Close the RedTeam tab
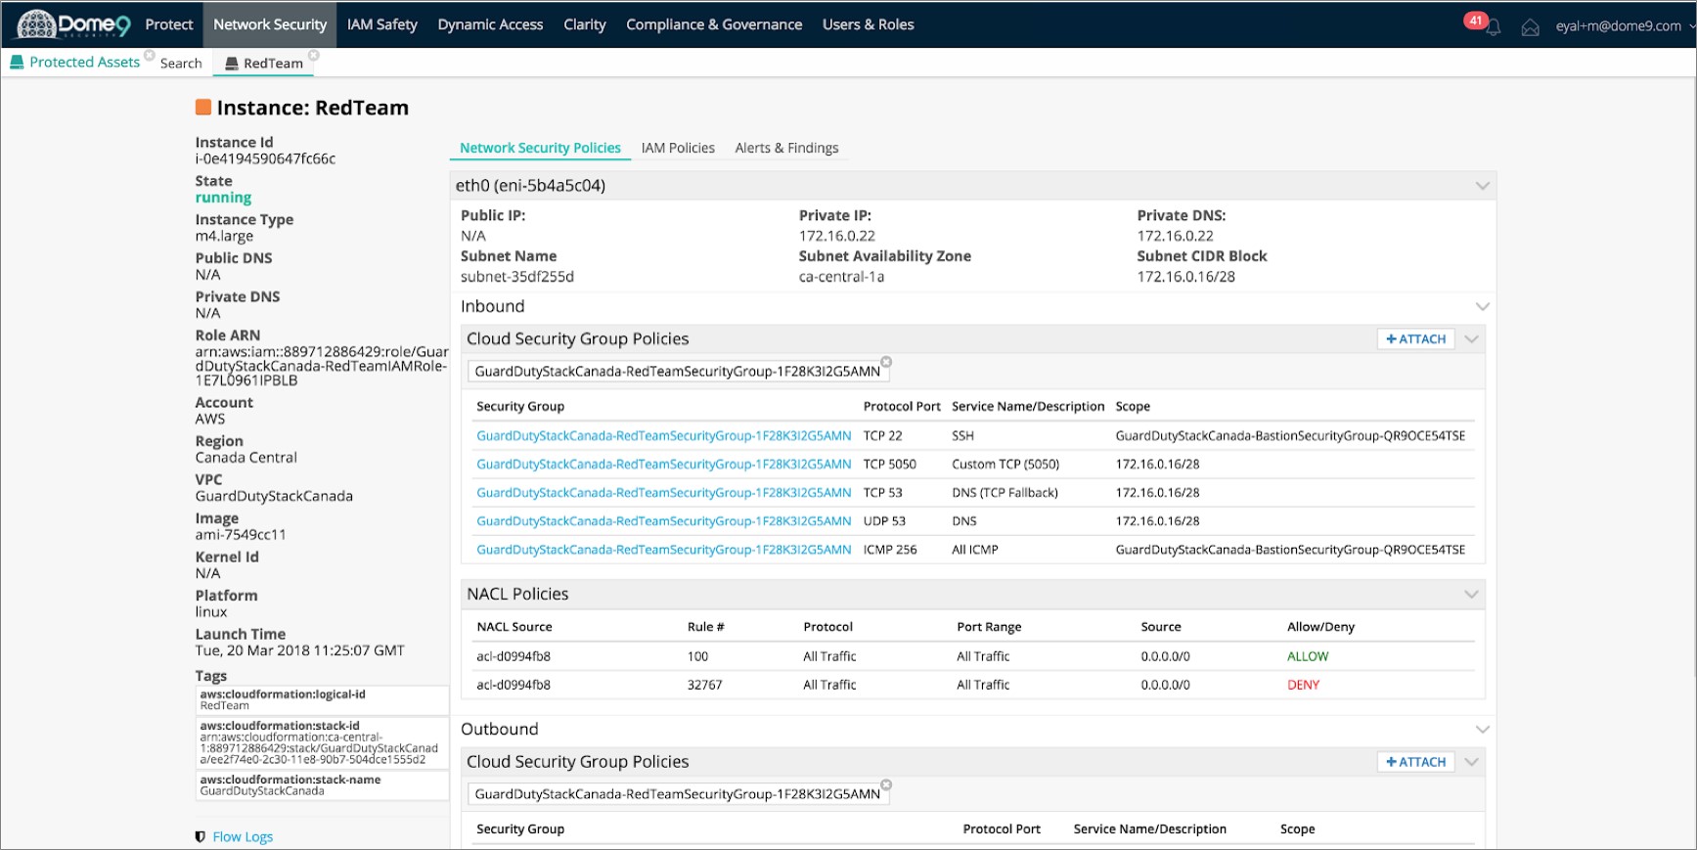The width and height of the screenshot is (1697, 850). (314, 56)
